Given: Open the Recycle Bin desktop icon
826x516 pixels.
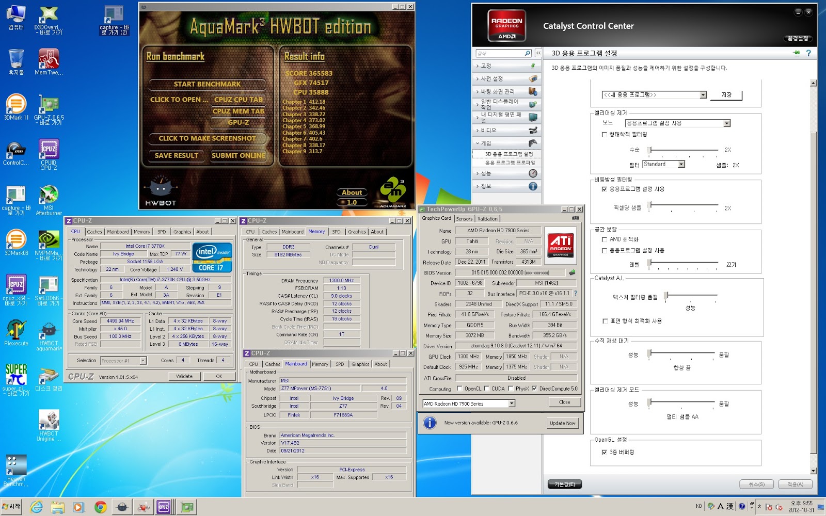Looking at the screenshot, I should click(16, 61).
